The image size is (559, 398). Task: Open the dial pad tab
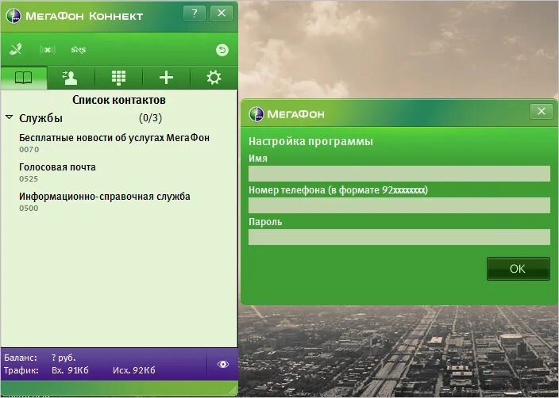tap(118, 78)
